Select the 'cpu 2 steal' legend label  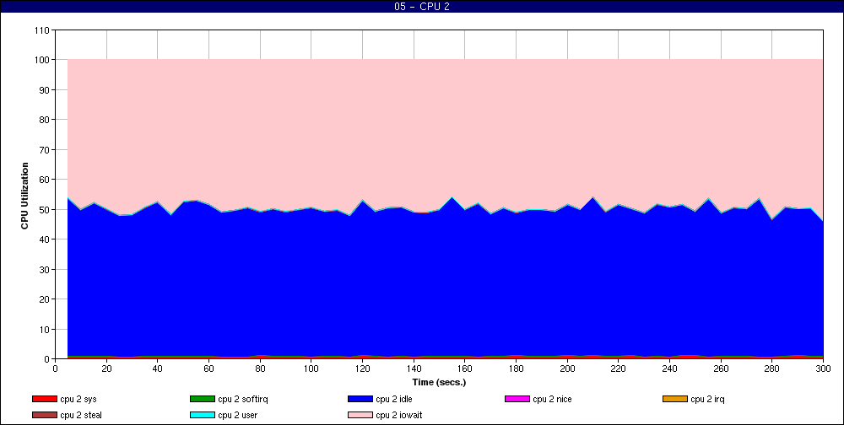[81, 415]
